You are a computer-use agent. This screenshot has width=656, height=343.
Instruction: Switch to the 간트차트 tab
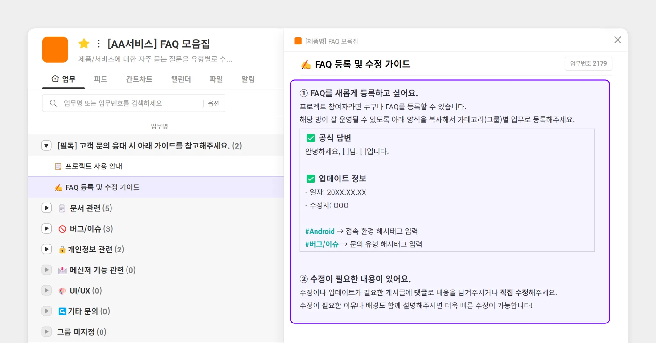point(139,79)
